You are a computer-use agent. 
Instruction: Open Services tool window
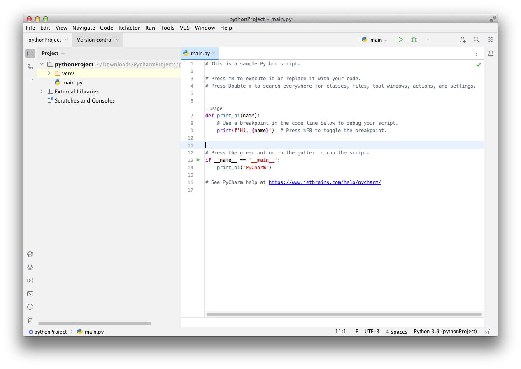tap(30, 280)
